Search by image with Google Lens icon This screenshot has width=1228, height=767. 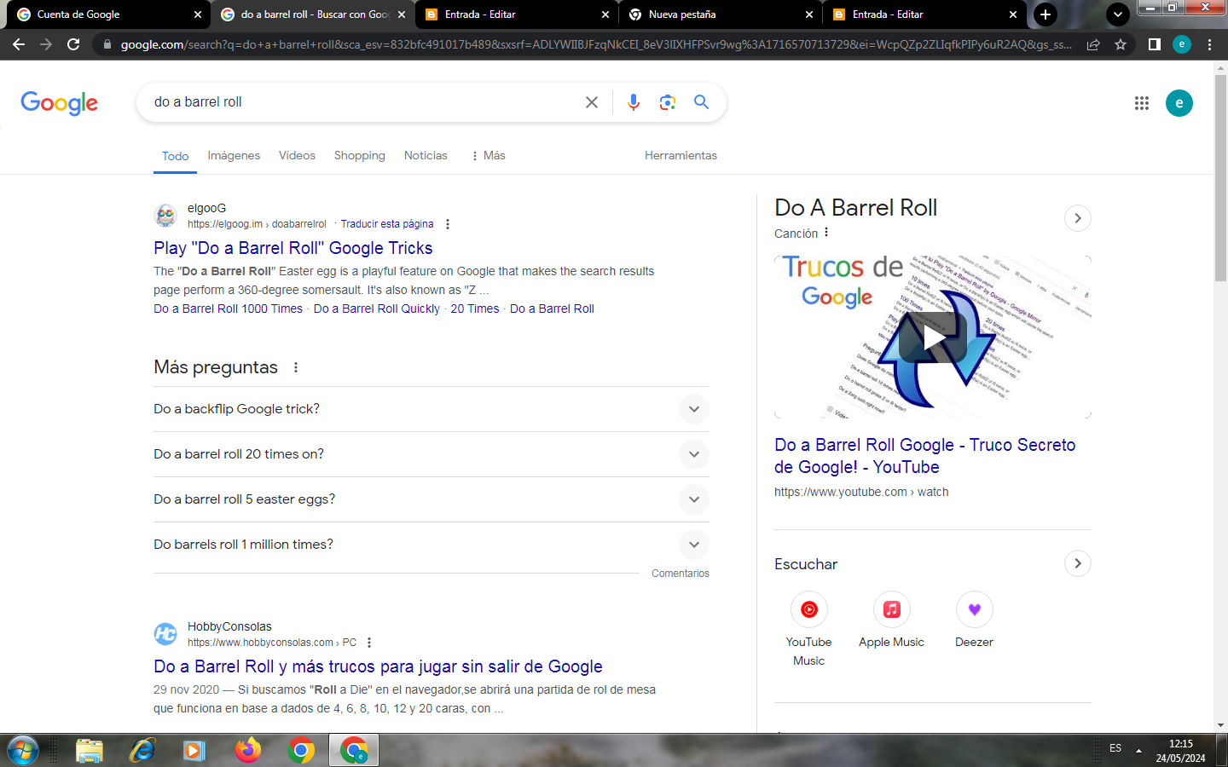[668, 102]
